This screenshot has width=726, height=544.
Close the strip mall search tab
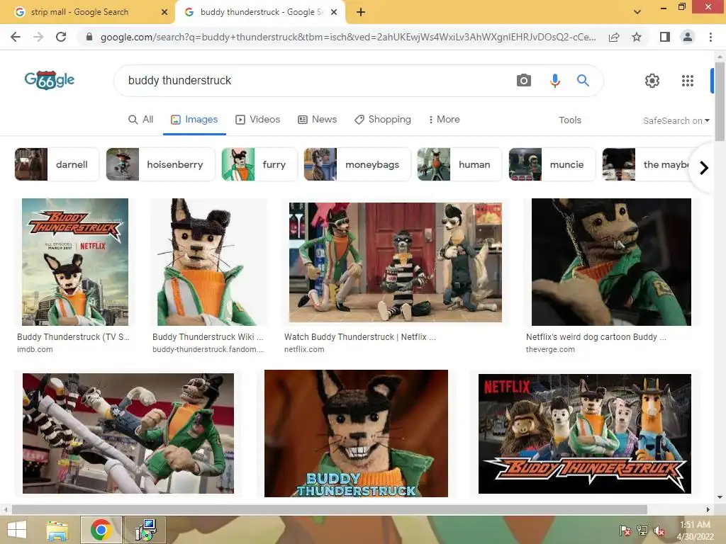pyautogui.click(x=164, y=13)
